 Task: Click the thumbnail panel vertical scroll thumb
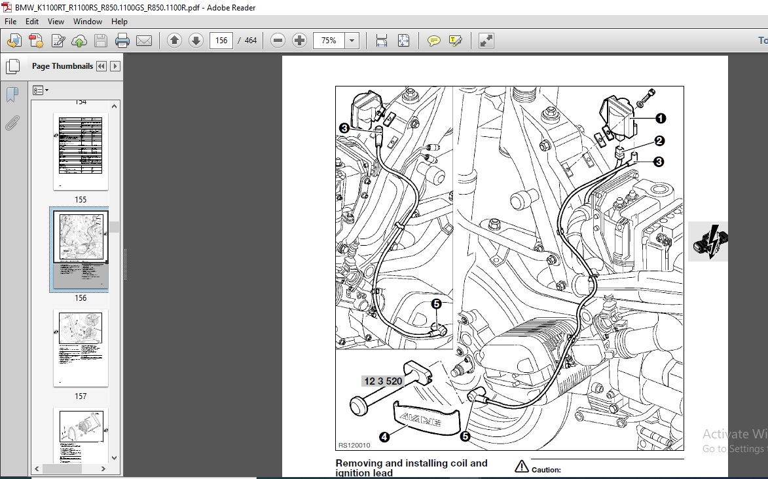[x=114, y=227]
